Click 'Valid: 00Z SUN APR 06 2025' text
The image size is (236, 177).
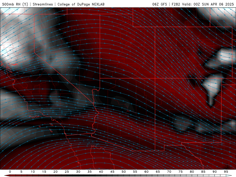click(x=208, y=4)
